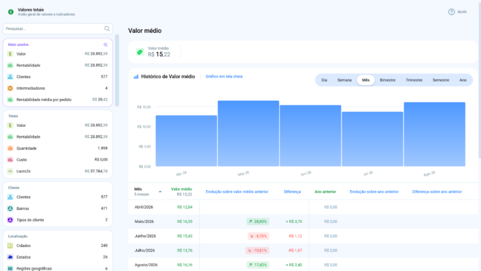The height and width of the screenshot is (271, 481).
Task: Click the -10,81% evolution badge
Action: [x=257, y=250]
